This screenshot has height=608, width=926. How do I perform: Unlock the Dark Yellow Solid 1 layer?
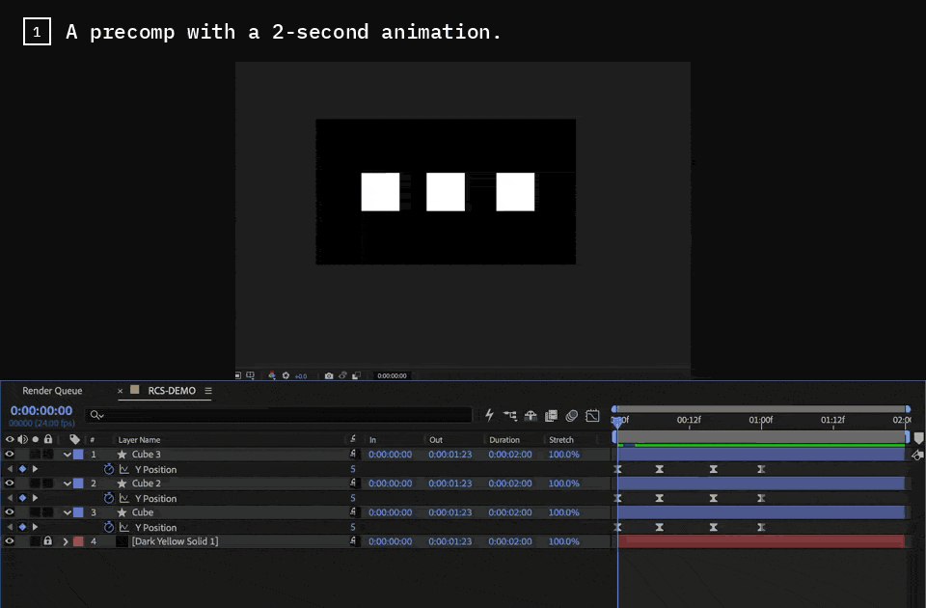pyautogui.click(x=48, y=541)
